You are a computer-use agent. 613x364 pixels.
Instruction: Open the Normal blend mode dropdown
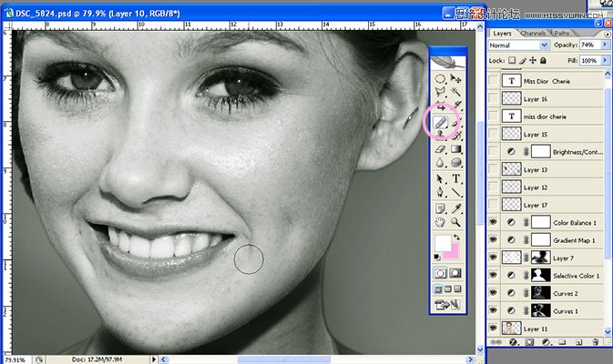tap(519, 45)
